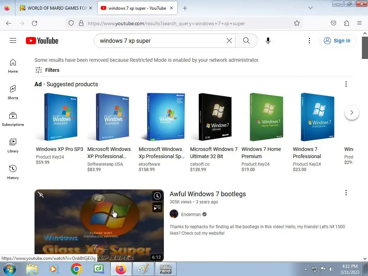Open the Suggested products ad options menu
The image size is (368, 276).
click(346, 84)
